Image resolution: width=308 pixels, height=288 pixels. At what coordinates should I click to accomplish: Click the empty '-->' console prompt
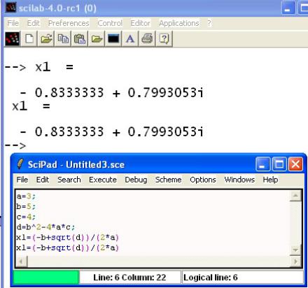click(x=15, y=146)
